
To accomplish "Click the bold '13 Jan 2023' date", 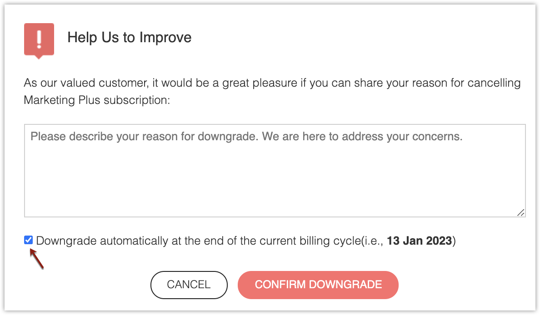I will (420, 241).
